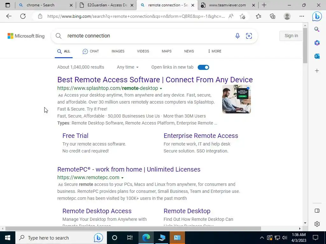326x244 pixels.
Task: Close the chrome - Search tab
Action: coord(71,5)
